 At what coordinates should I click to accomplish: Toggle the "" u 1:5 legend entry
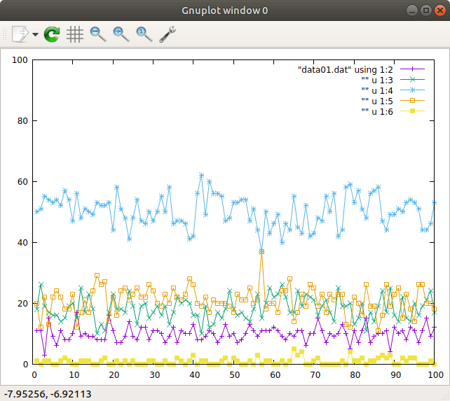point(377,101)
